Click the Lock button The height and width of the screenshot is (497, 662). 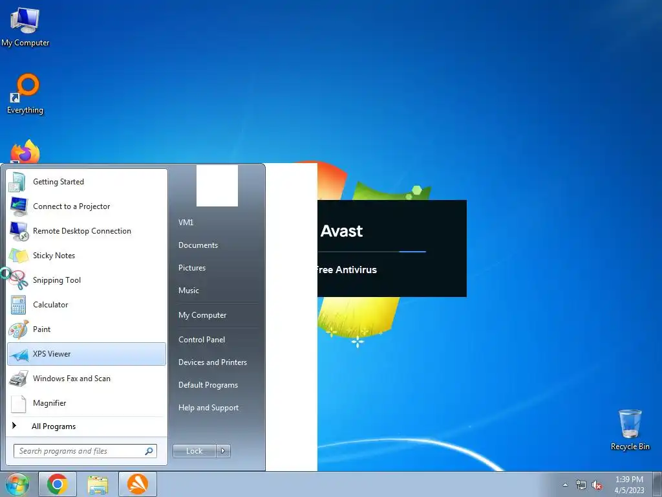(194, 451)
